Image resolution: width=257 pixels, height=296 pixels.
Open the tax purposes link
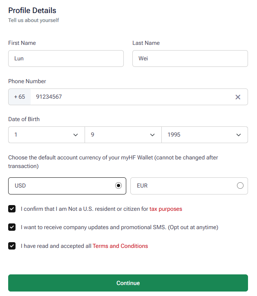point(165,209)
